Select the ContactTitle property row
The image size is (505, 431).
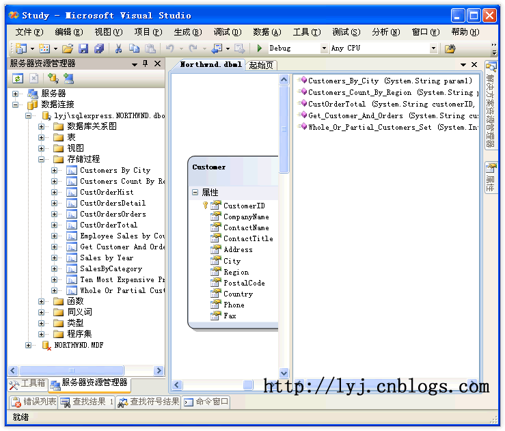[248, 238]
